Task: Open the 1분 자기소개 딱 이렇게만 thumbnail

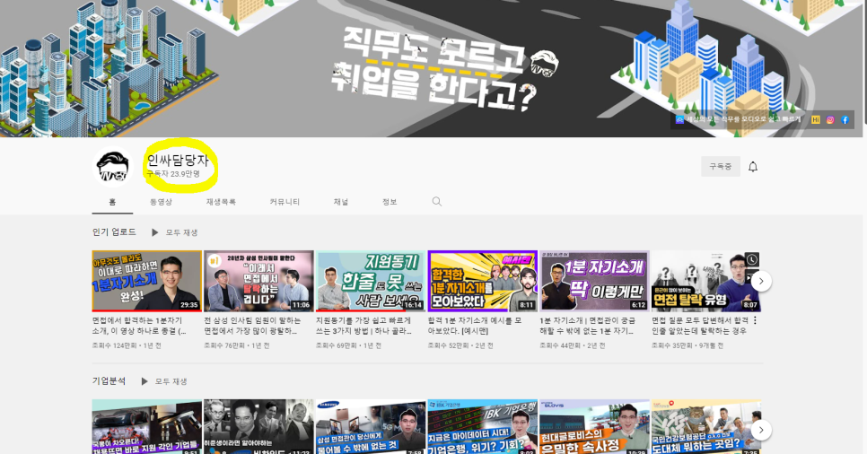Action: 594,281
